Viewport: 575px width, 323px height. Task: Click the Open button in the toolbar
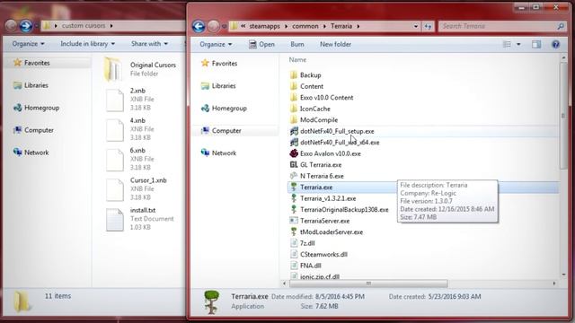261,44
